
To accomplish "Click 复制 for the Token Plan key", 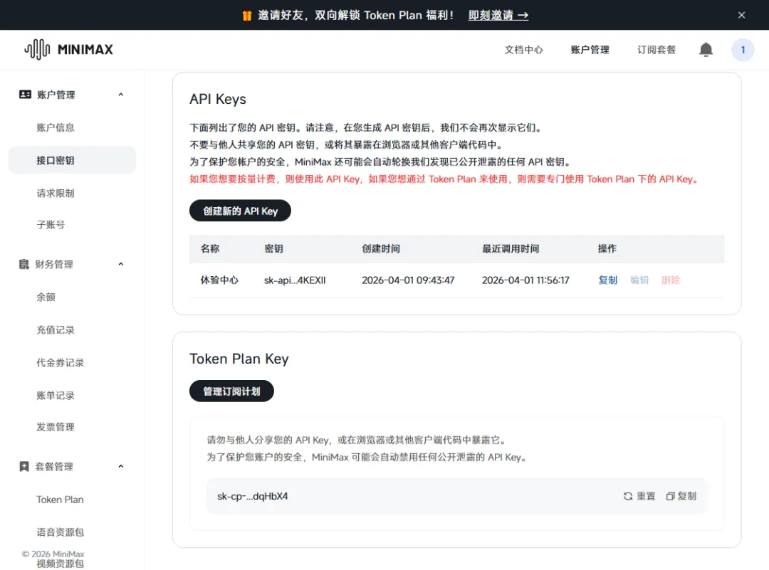I will 686,496.
